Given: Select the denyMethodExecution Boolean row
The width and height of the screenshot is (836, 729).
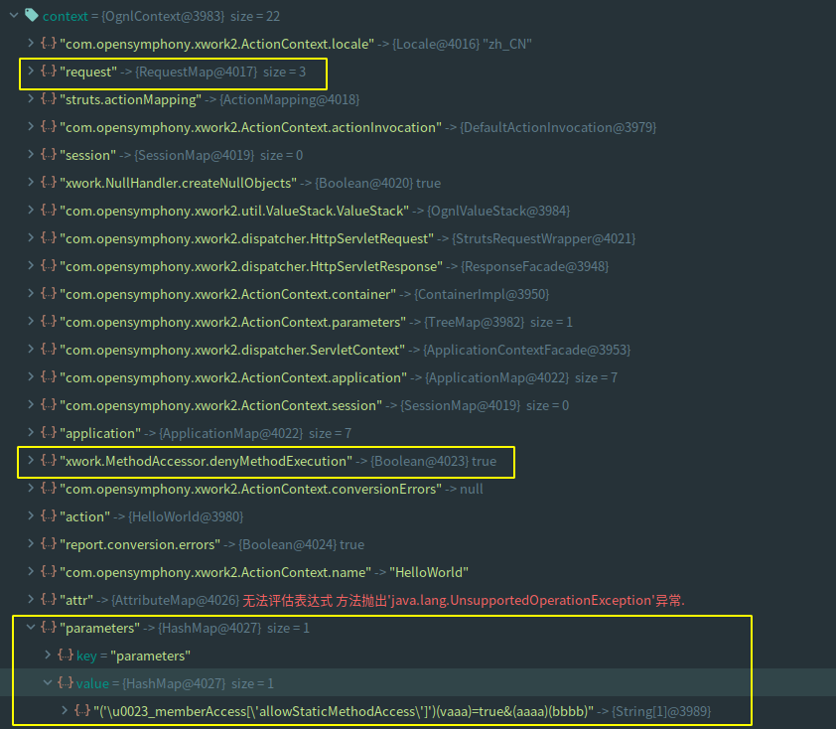Looking at the screenshot, I should (x=278, y=461).
